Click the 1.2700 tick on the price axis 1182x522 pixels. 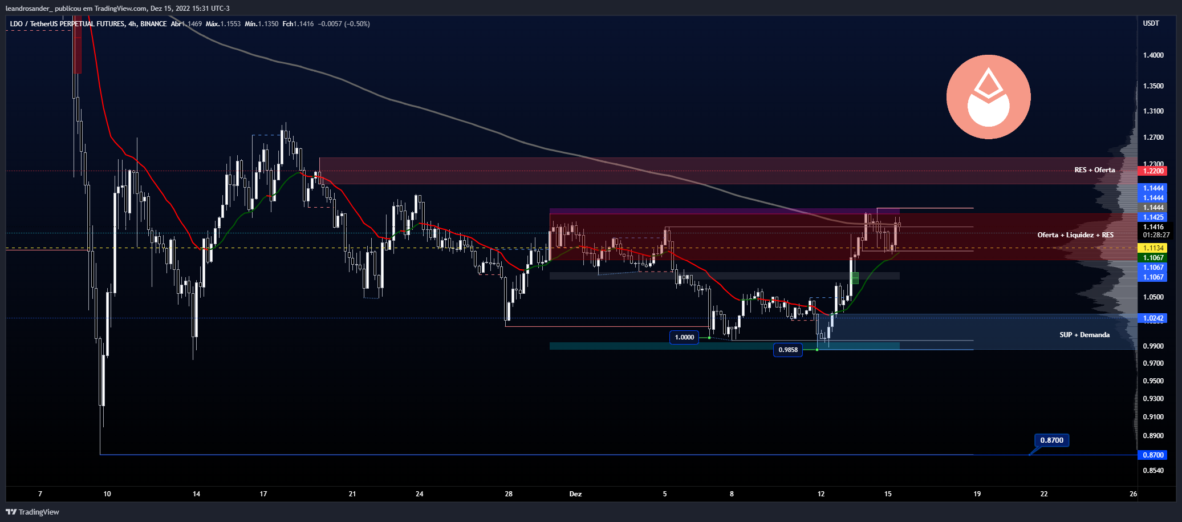point(1153,137)
